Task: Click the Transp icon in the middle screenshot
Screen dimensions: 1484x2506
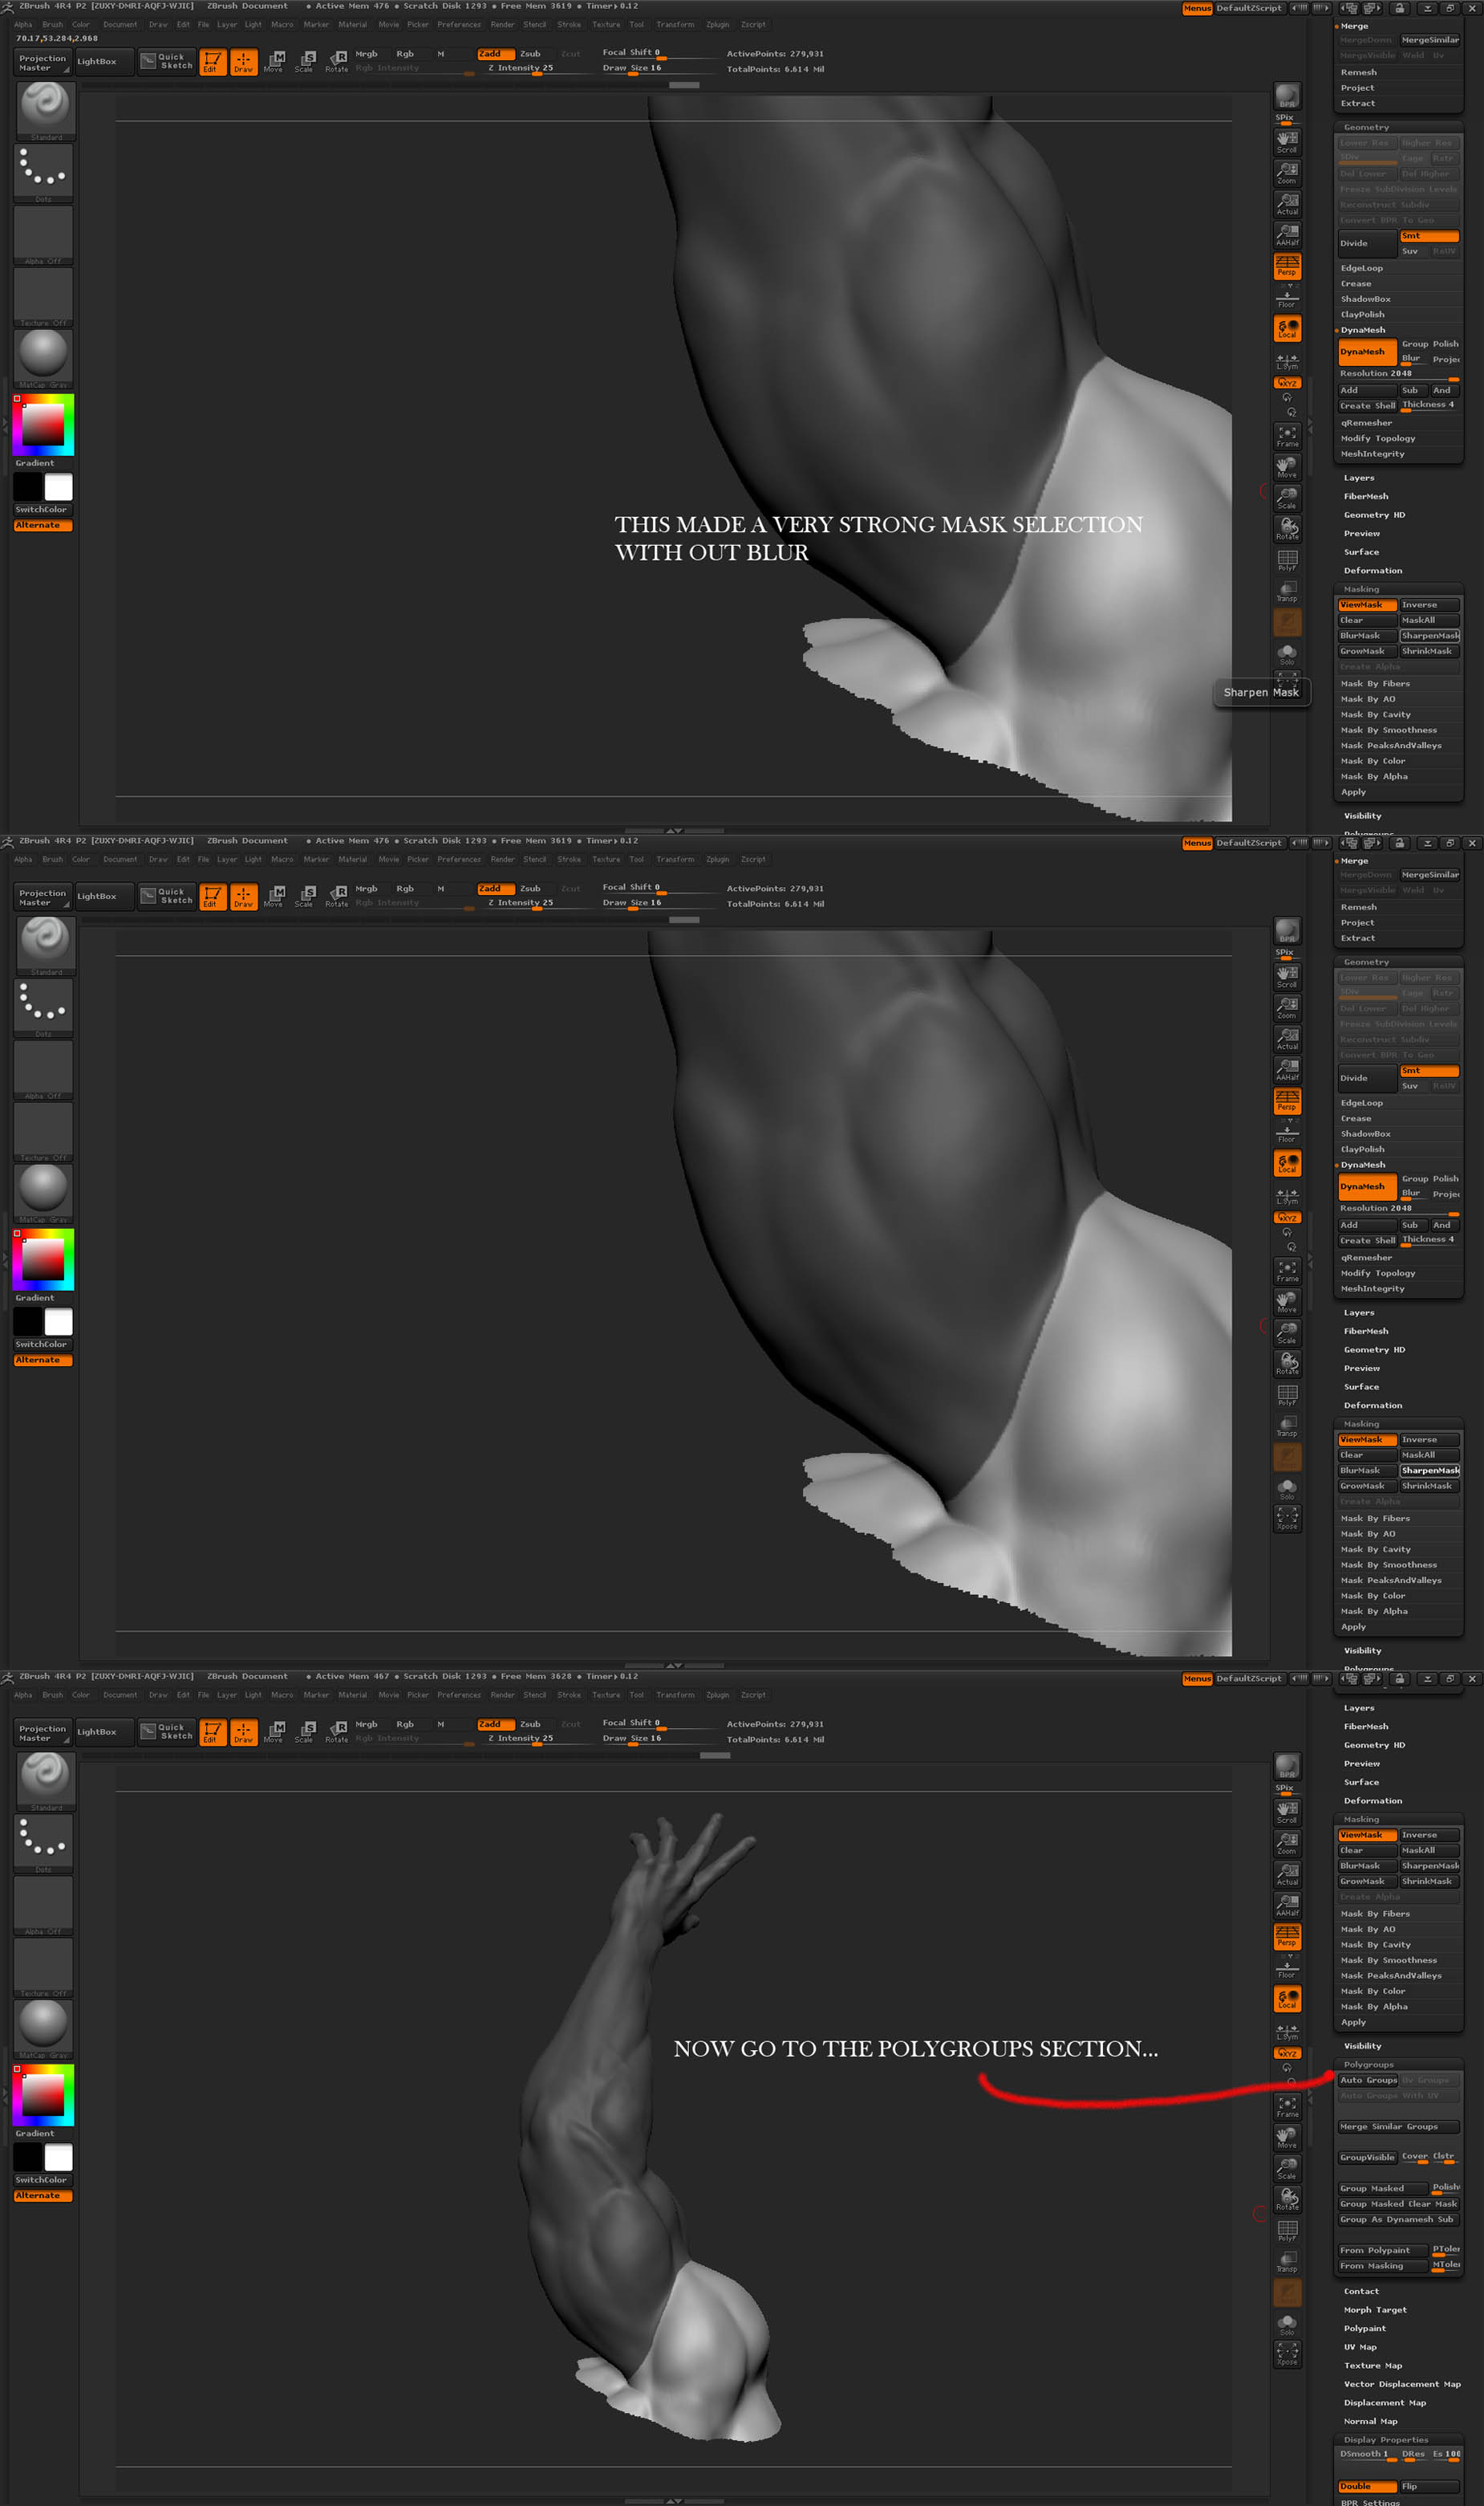Action: tap(1287, 1426)
